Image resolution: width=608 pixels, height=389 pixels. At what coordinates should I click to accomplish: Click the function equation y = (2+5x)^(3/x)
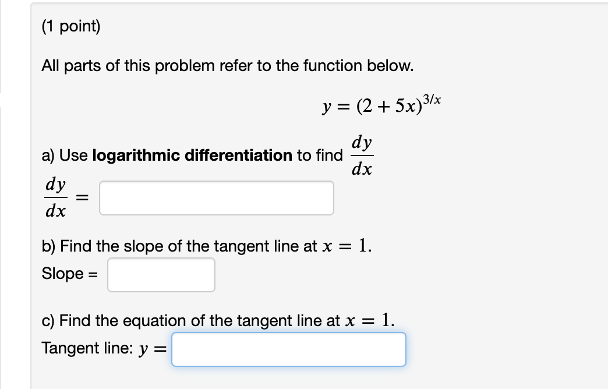pos(381,104)
